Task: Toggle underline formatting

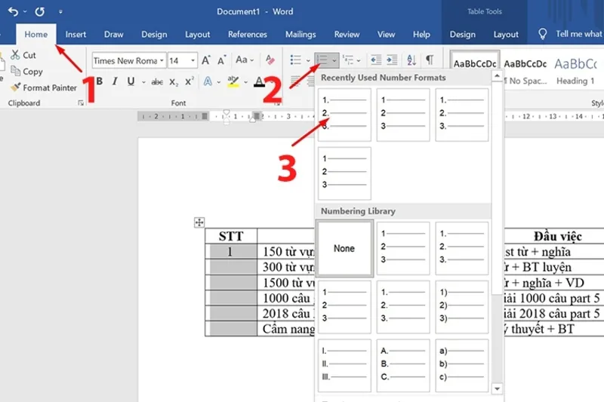Action: pyautogui.click(x=131, y=81)
